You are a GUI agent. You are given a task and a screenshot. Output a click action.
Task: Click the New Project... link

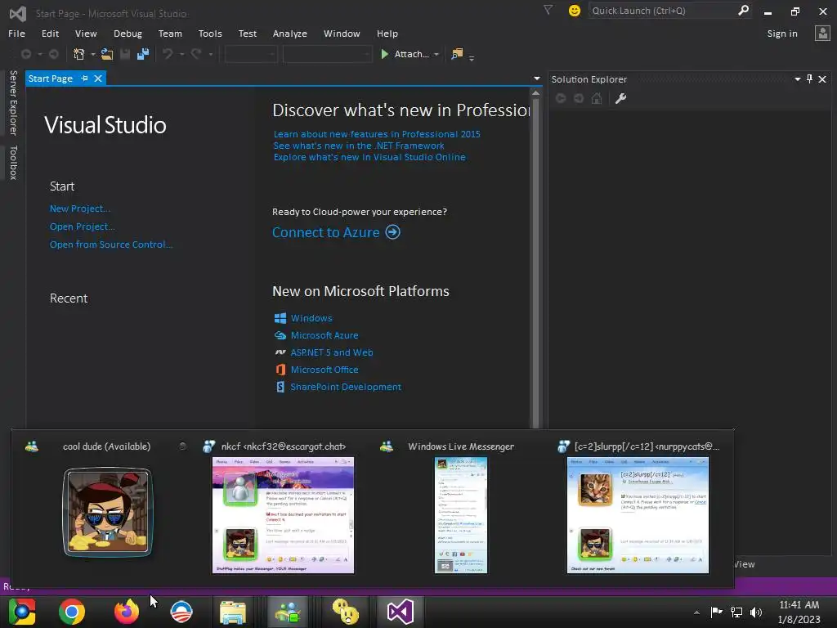80,209
